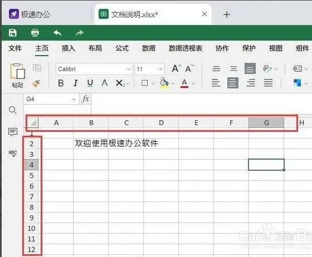Click the Save icon in the green toolbar
312x257 pixels.
point(13,33)
